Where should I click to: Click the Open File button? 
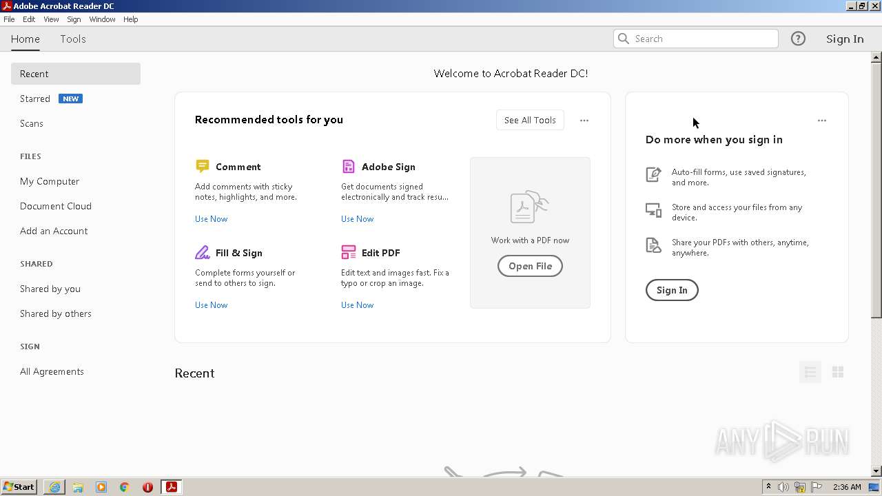tap(530, 266)
